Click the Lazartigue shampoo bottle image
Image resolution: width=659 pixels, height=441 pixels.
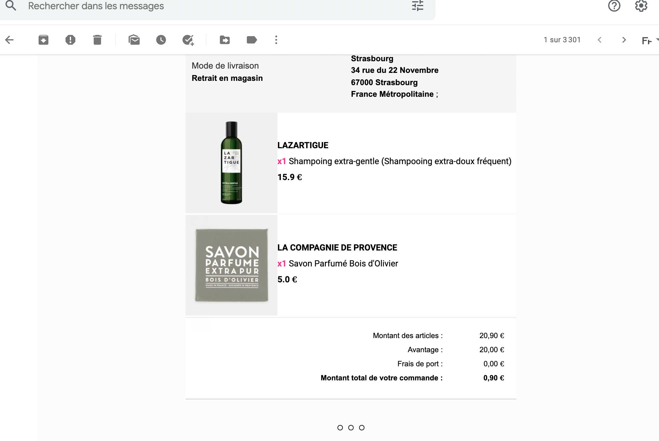click(x=232, y=163)
